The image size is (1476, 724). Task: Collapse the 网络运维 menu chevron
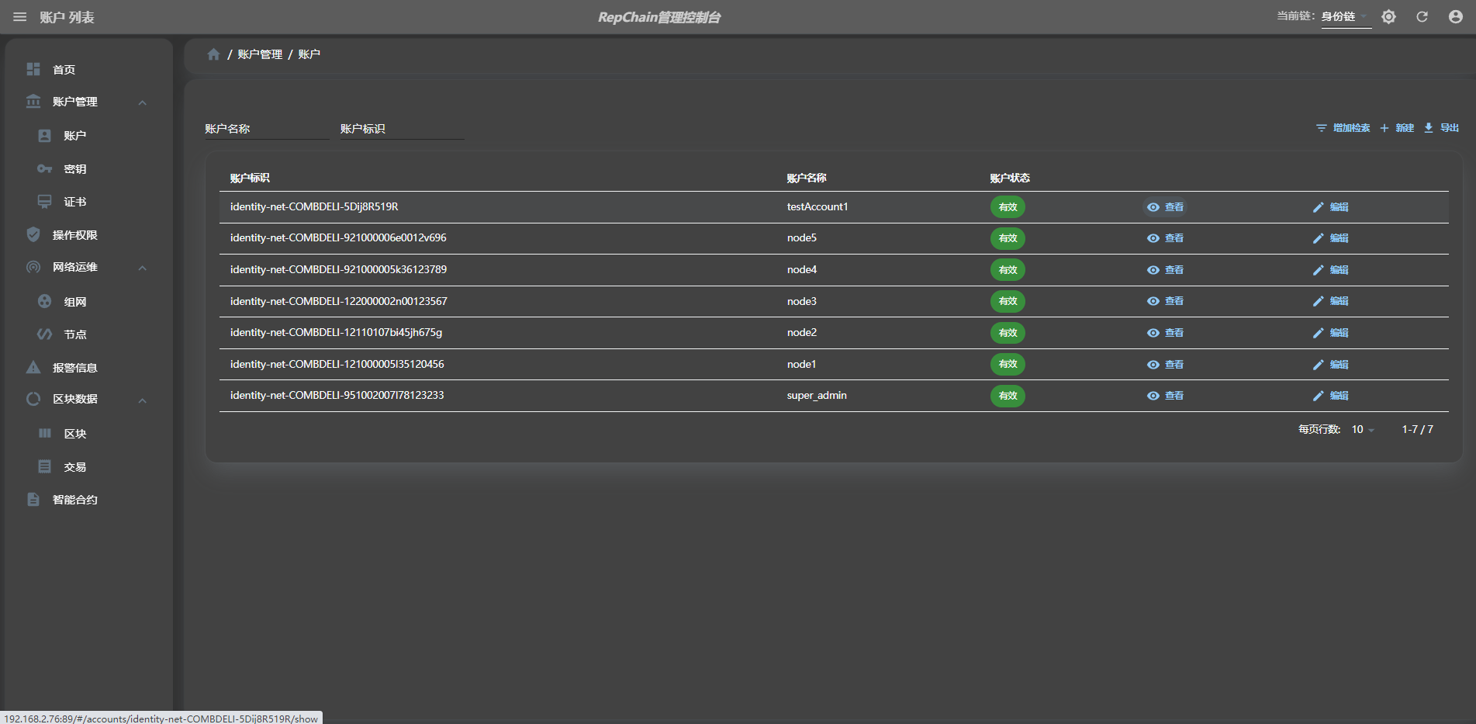tap(143, 268)
